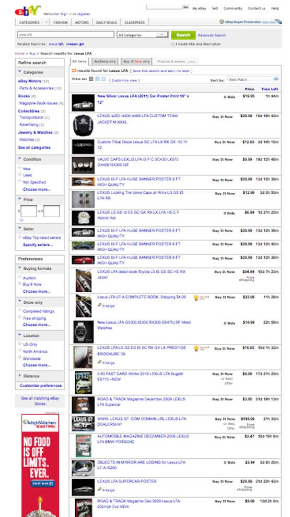Click the green Search button
The image size is (290, 517).
183,35
